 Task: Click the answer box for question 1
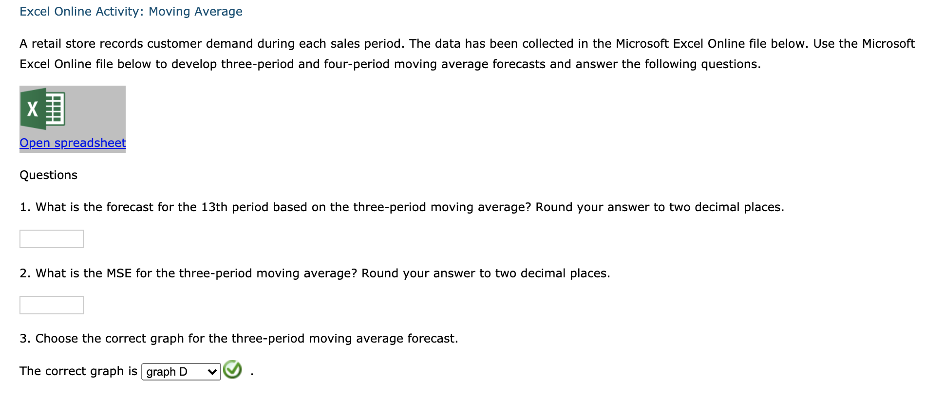coord(51,239)
